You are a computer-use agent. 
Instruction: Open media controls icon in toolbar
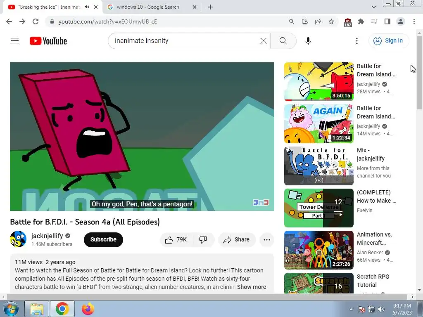click(x=374, y=21)
